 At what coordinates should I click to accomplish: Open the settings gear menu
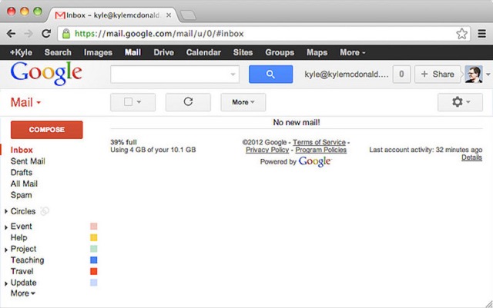click(460, 102)
